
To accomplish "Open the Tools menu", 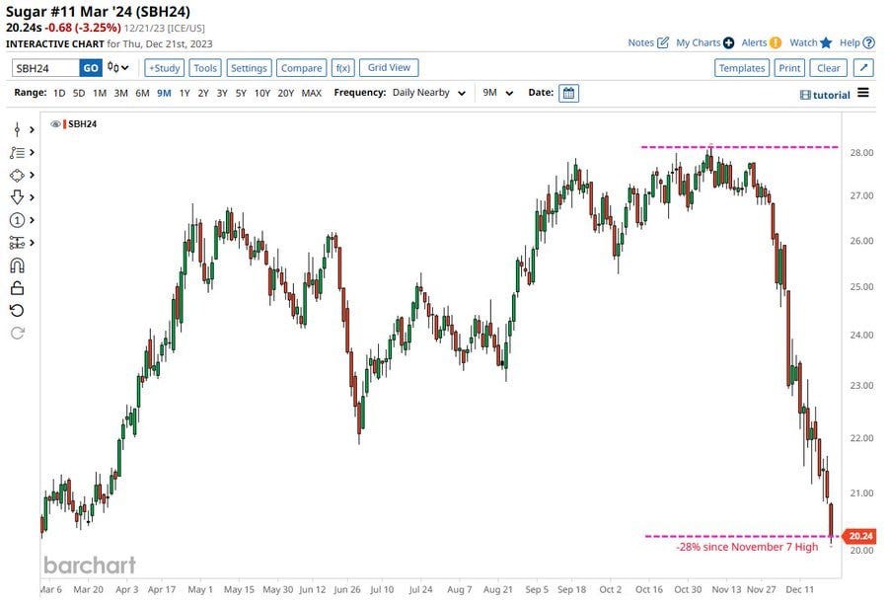I will (205, 68).
